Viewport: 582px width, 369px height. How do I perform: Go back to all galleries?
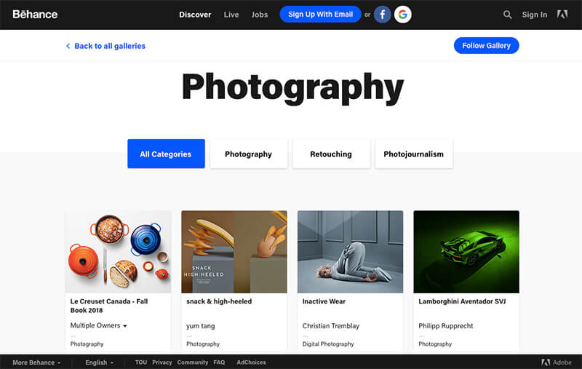[x=110, y=46]
